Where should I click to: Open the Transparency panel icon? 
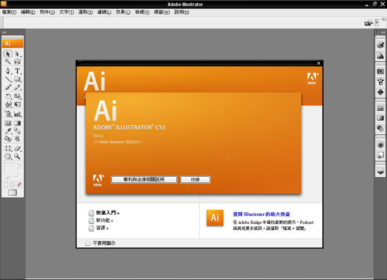[x=380, y=128]
